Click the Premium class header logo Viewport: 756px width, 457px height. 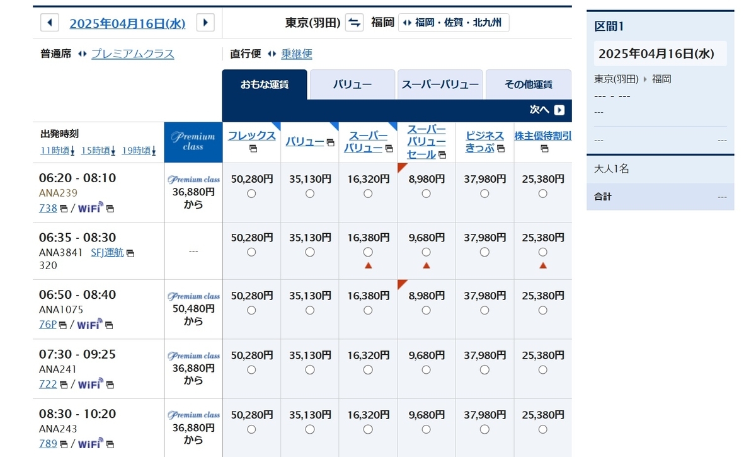tap(193, 142)
